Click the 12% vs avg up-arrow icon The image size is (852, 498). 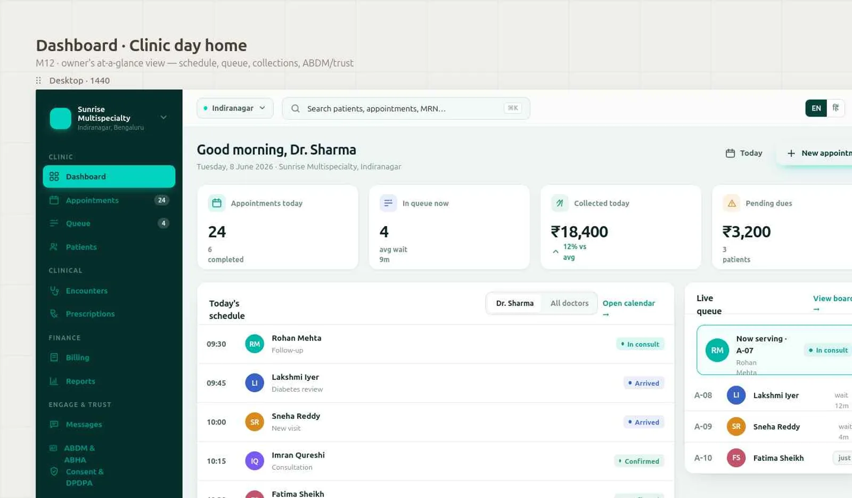click(x=555, y=252)
